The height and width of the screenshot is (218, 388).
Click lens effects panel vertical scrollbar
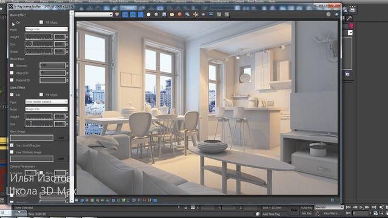(72, 107)
